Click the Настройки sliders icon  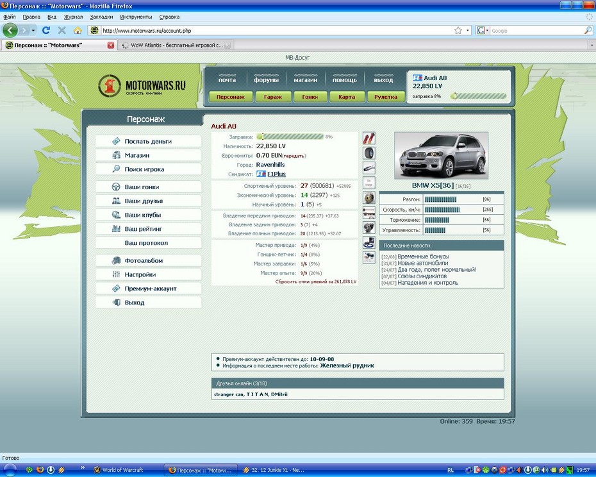coord(116,274)
